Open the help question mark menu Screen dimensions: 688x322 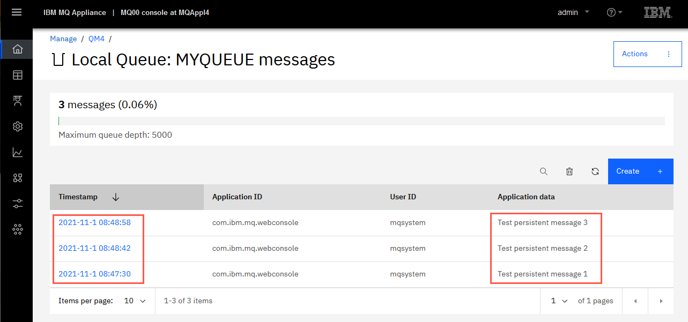(x=615, y=12)
